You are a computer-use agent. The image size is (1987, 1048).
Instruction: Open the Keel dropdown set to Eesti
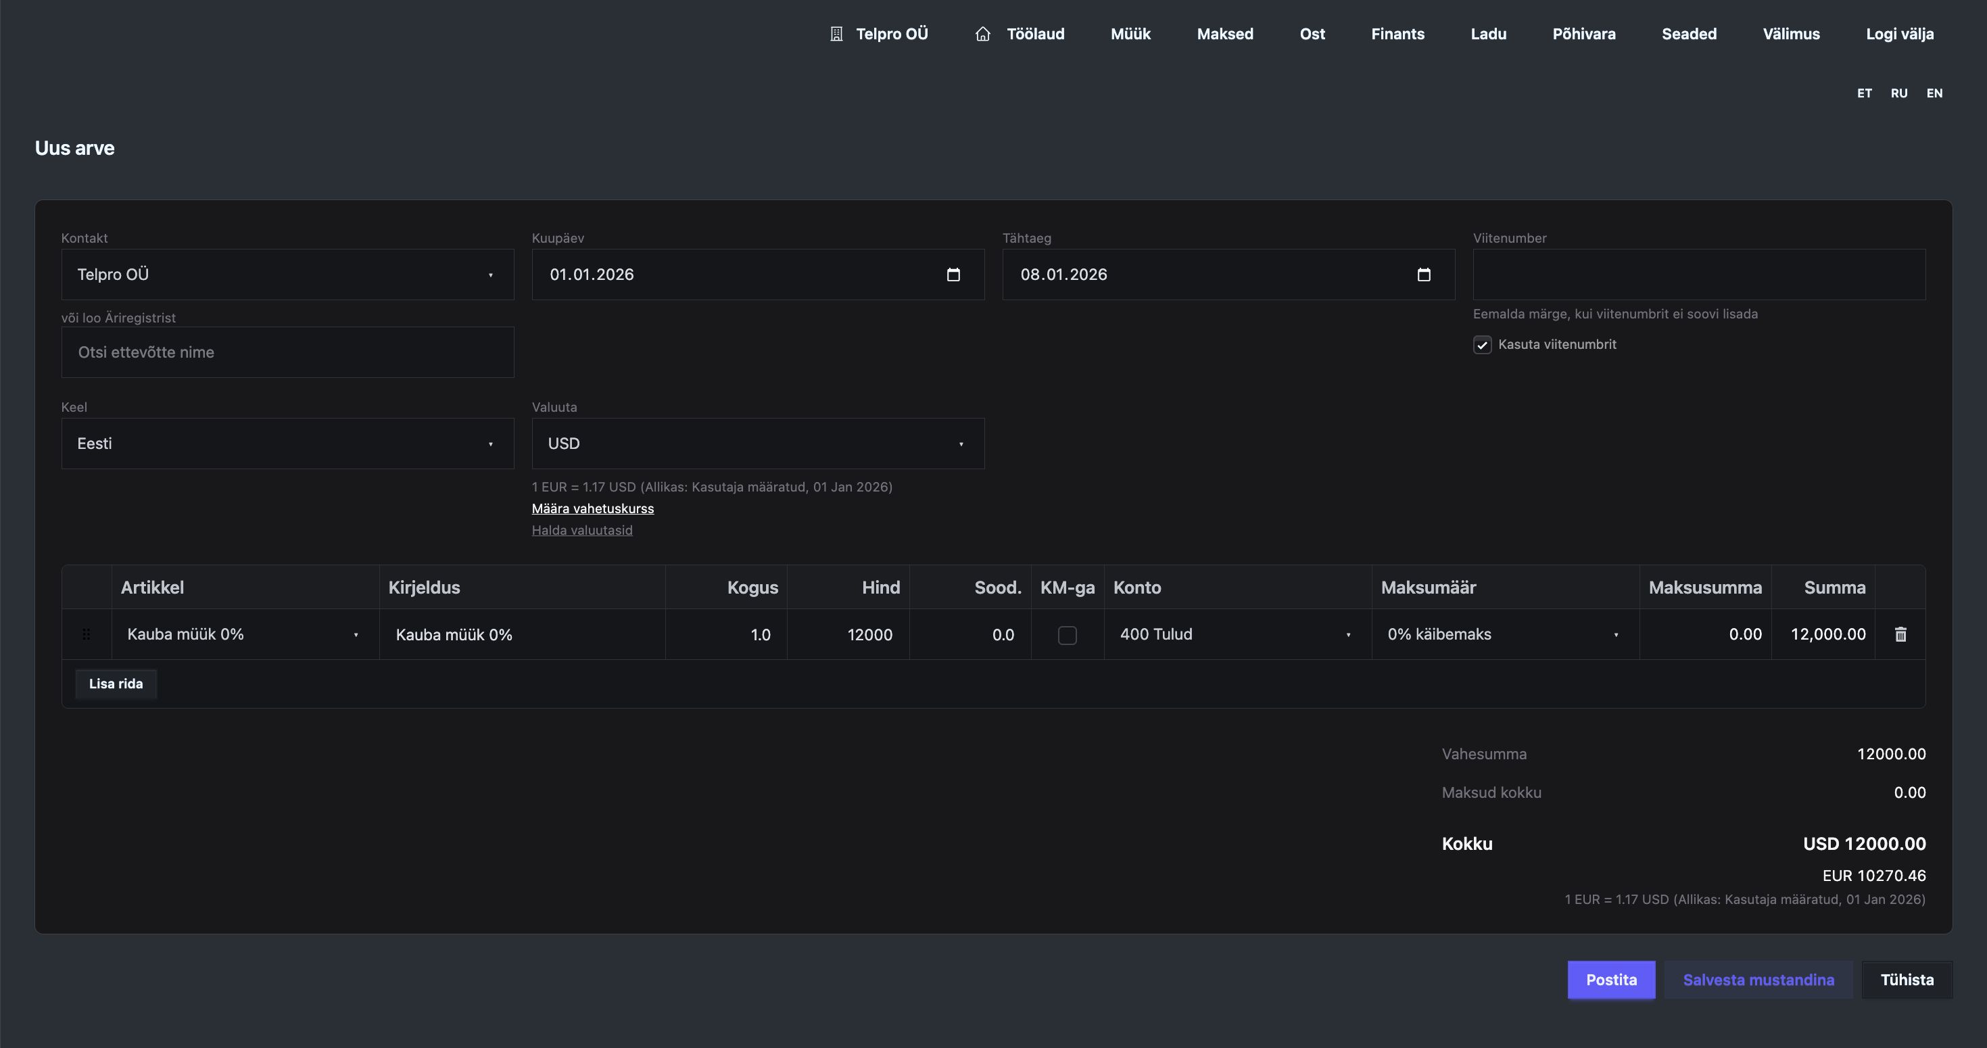tap(287, 444)
